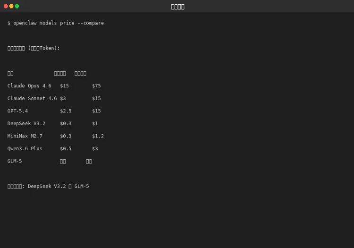Click the 'Qwen3.6 Plus' model name
The image size is (354, 248).
(x=25, y=149)
